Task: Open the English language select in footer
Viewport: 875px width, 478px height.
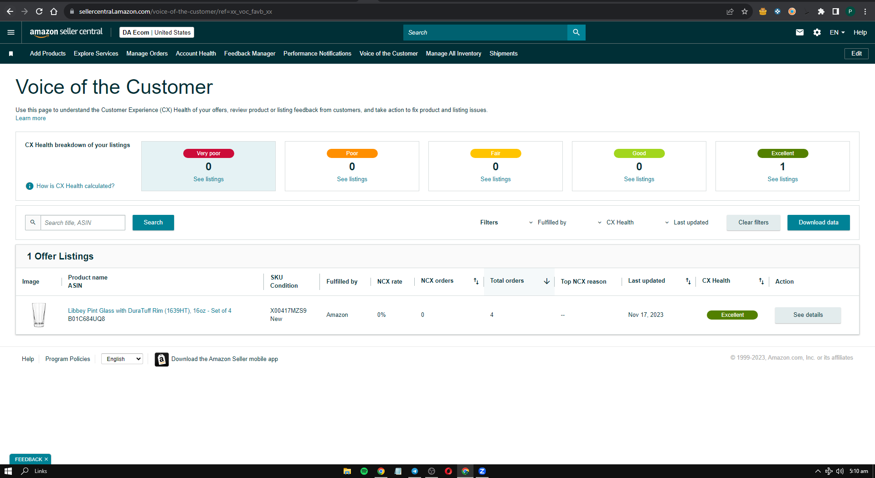Action: point(122,359)
